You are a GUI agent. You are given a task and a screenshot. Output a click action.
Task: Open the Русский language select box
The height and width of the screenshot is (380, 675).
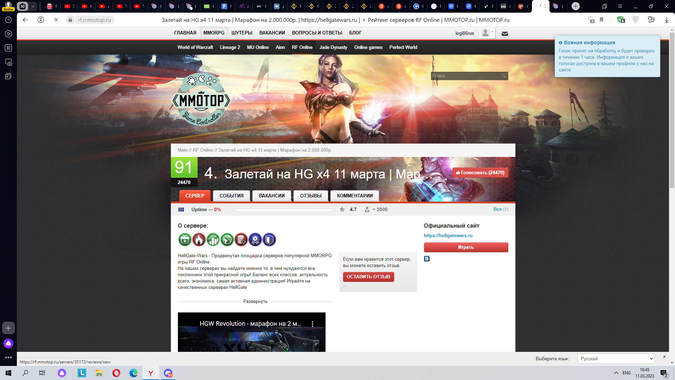pos(616,359)
